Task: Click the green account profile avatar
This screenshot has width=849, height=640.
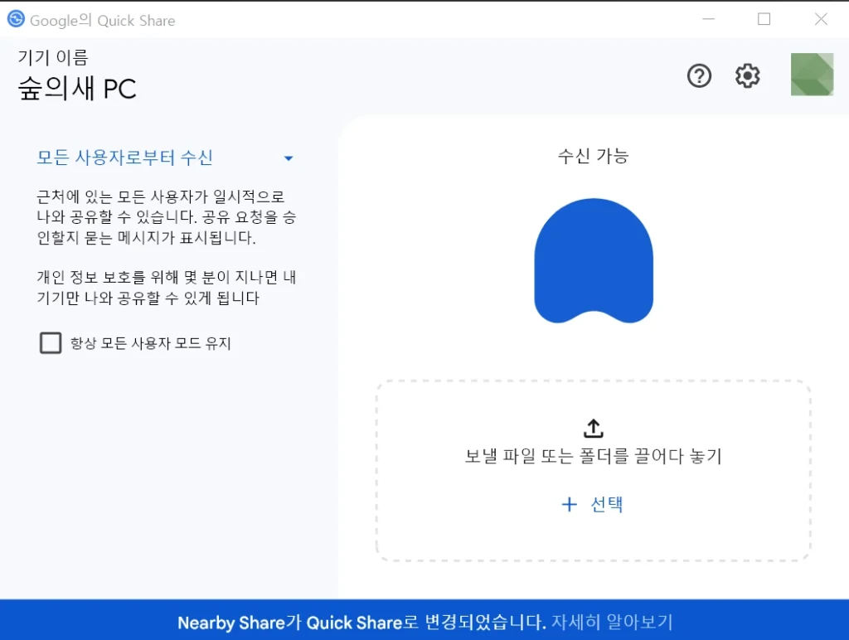Action: pos(812,75)
